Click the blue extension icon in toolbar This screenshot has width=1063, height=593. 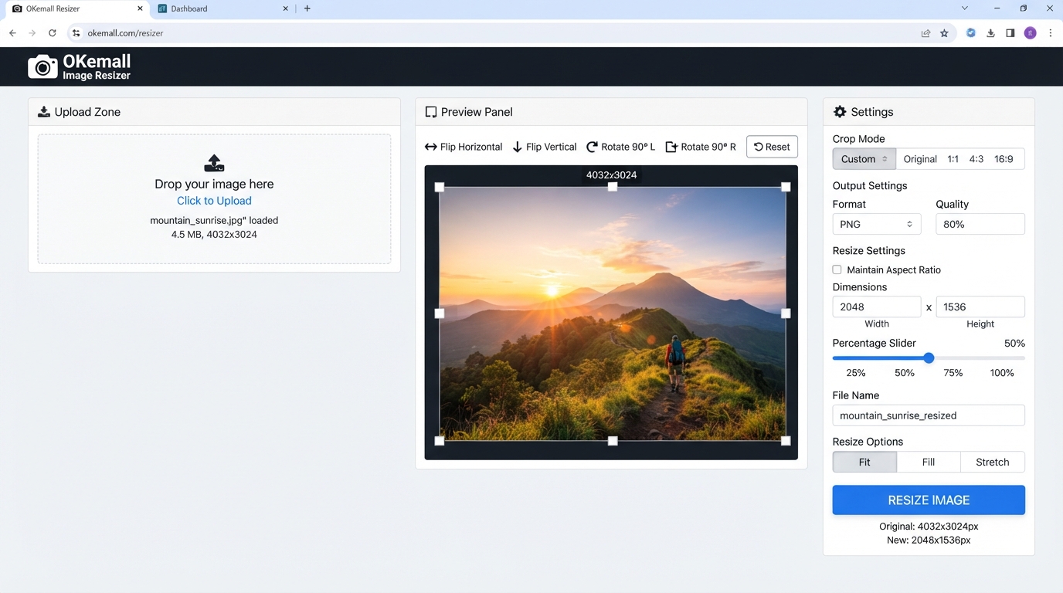click(x=971, y=33)
